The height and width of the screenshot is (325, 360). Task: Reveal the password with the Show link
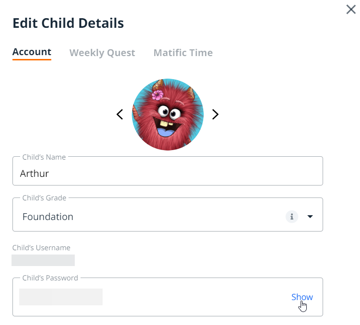(x=302, y=297)
